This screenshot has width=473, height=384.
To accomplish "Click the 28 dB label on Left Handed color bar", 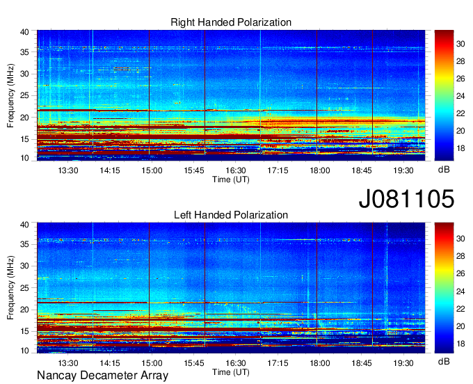I will pos(460,256).
